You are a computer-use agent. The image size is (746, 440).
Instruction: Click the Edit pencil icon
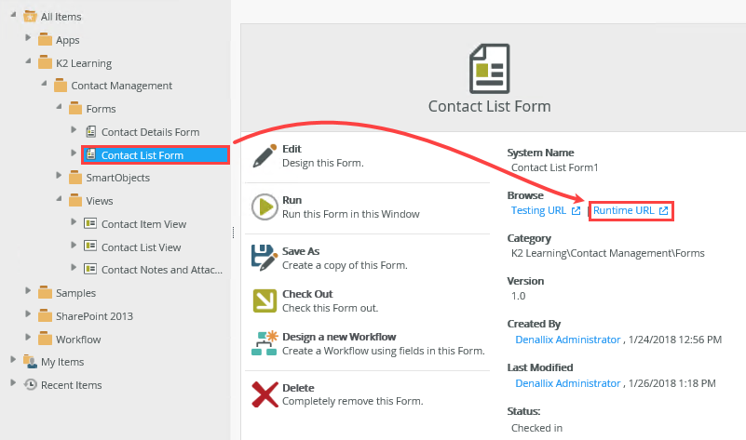[x=264, y=156]
